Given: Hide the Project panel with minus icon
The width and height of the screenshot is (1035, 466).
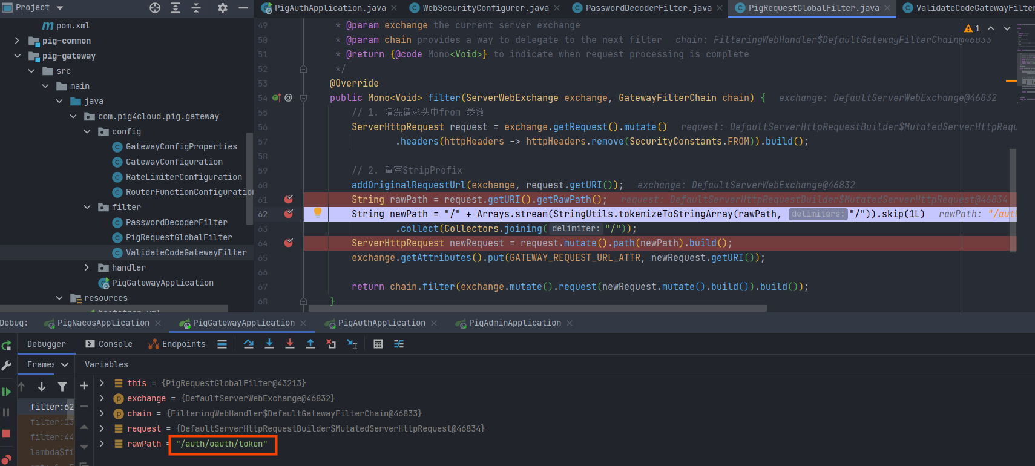Looking at the screenshot, I should coord(243,8).
